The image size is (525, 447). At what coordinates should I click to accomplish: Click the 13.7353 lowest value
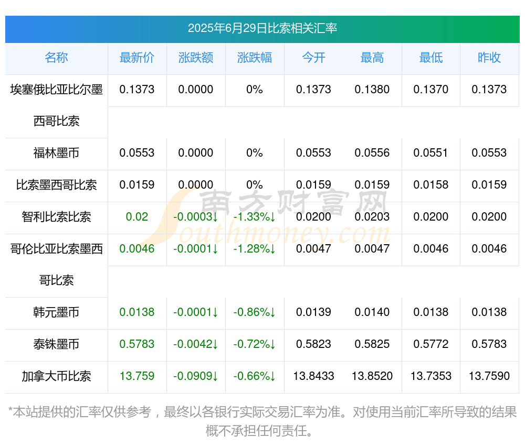coord(431,376)
